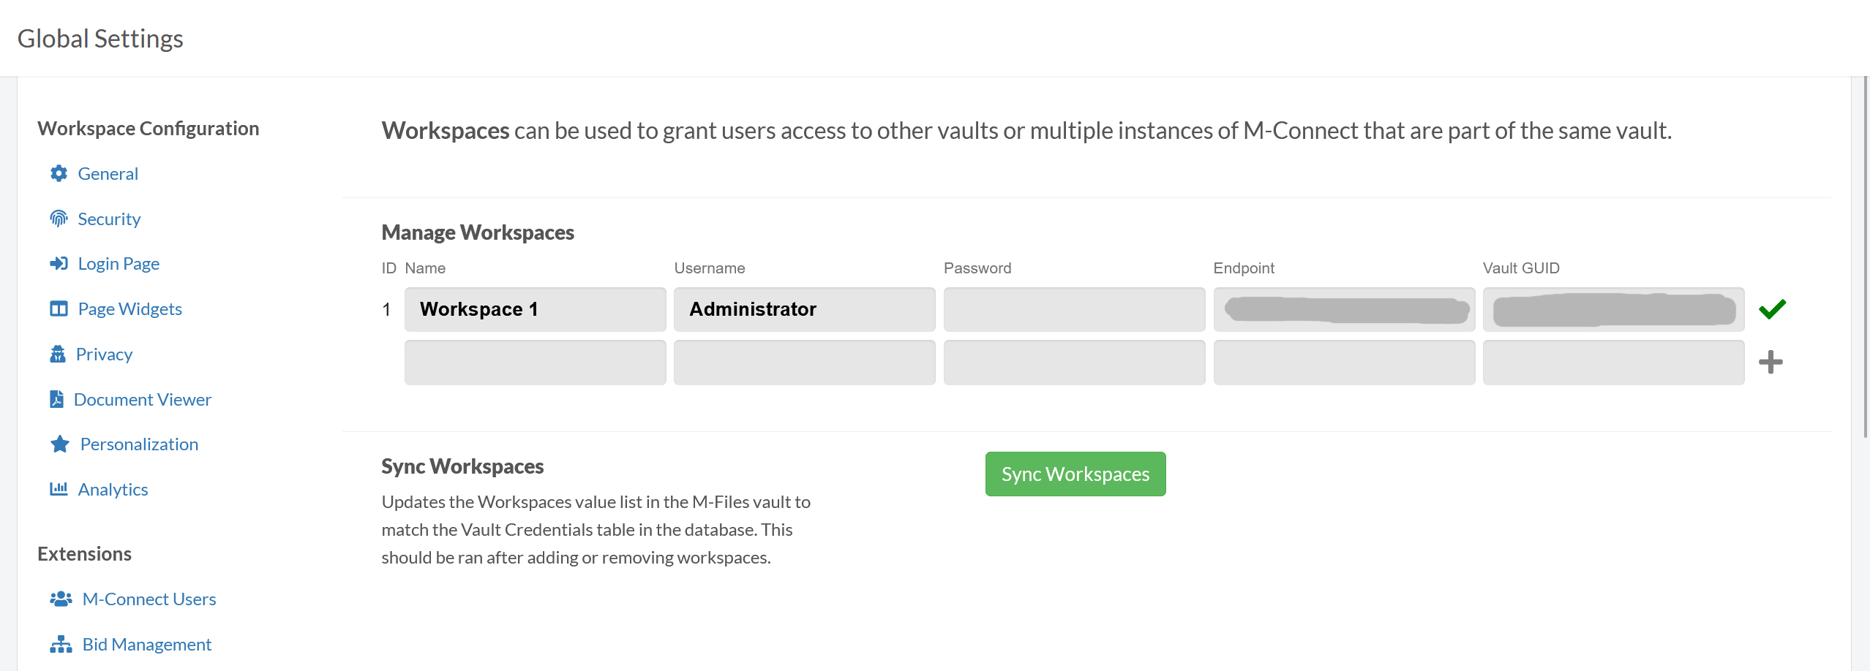Screen dimensions: 1870x671
Task: Click the plus icon to add workspace
Action: pyautogui.click(x=1771, y=363)
